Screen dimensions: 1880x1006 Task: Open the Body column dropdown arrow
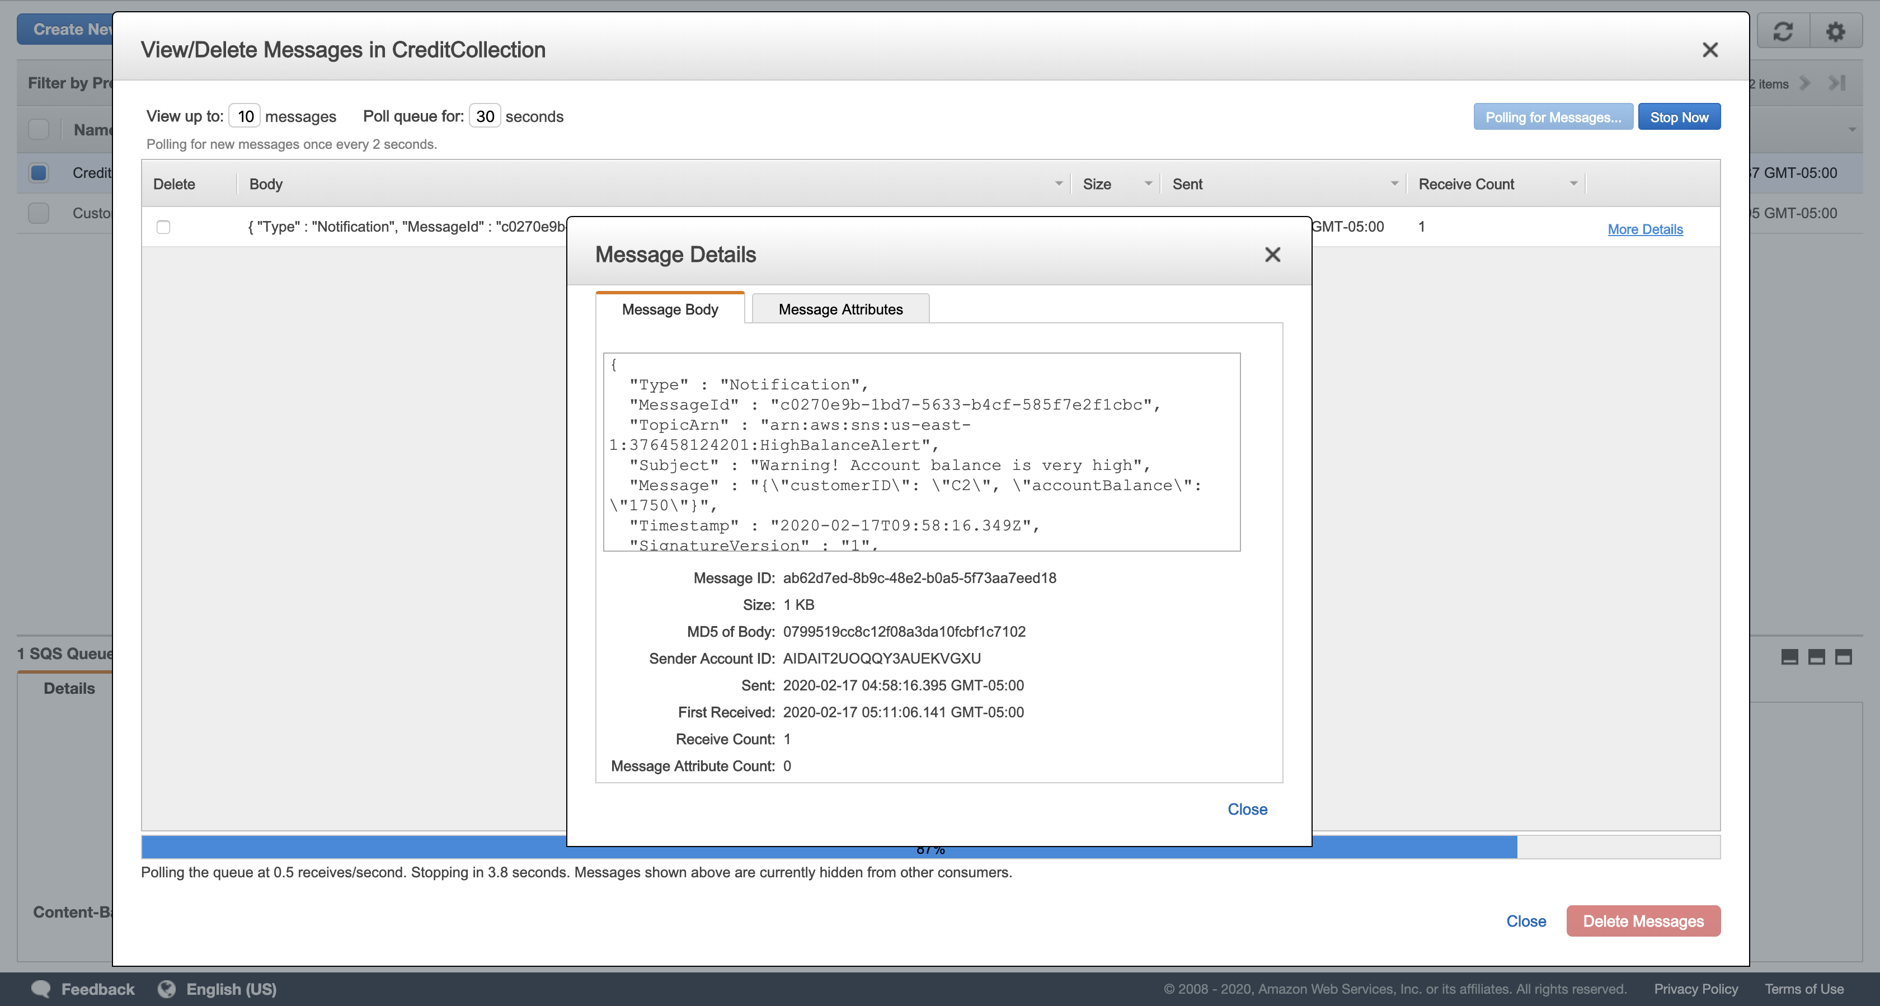pos(1059,184)
